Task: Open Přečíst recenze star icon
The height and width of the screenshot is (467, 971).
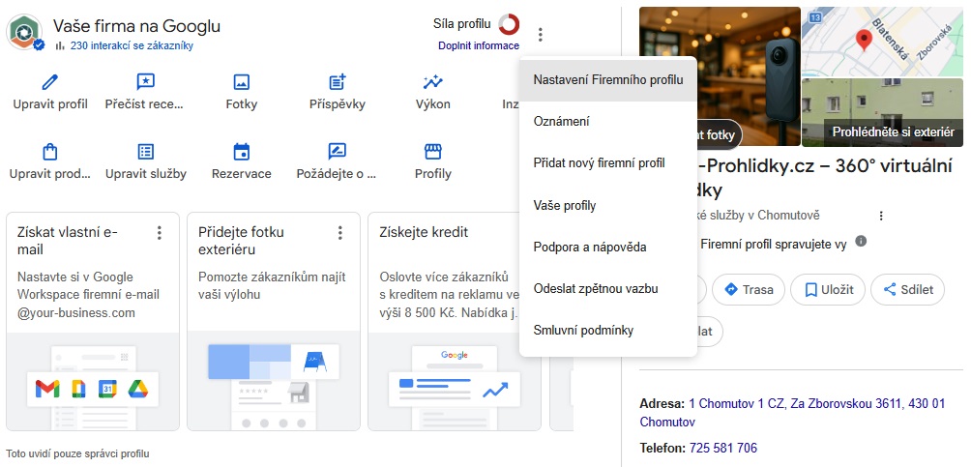Action: click(145, 82)
